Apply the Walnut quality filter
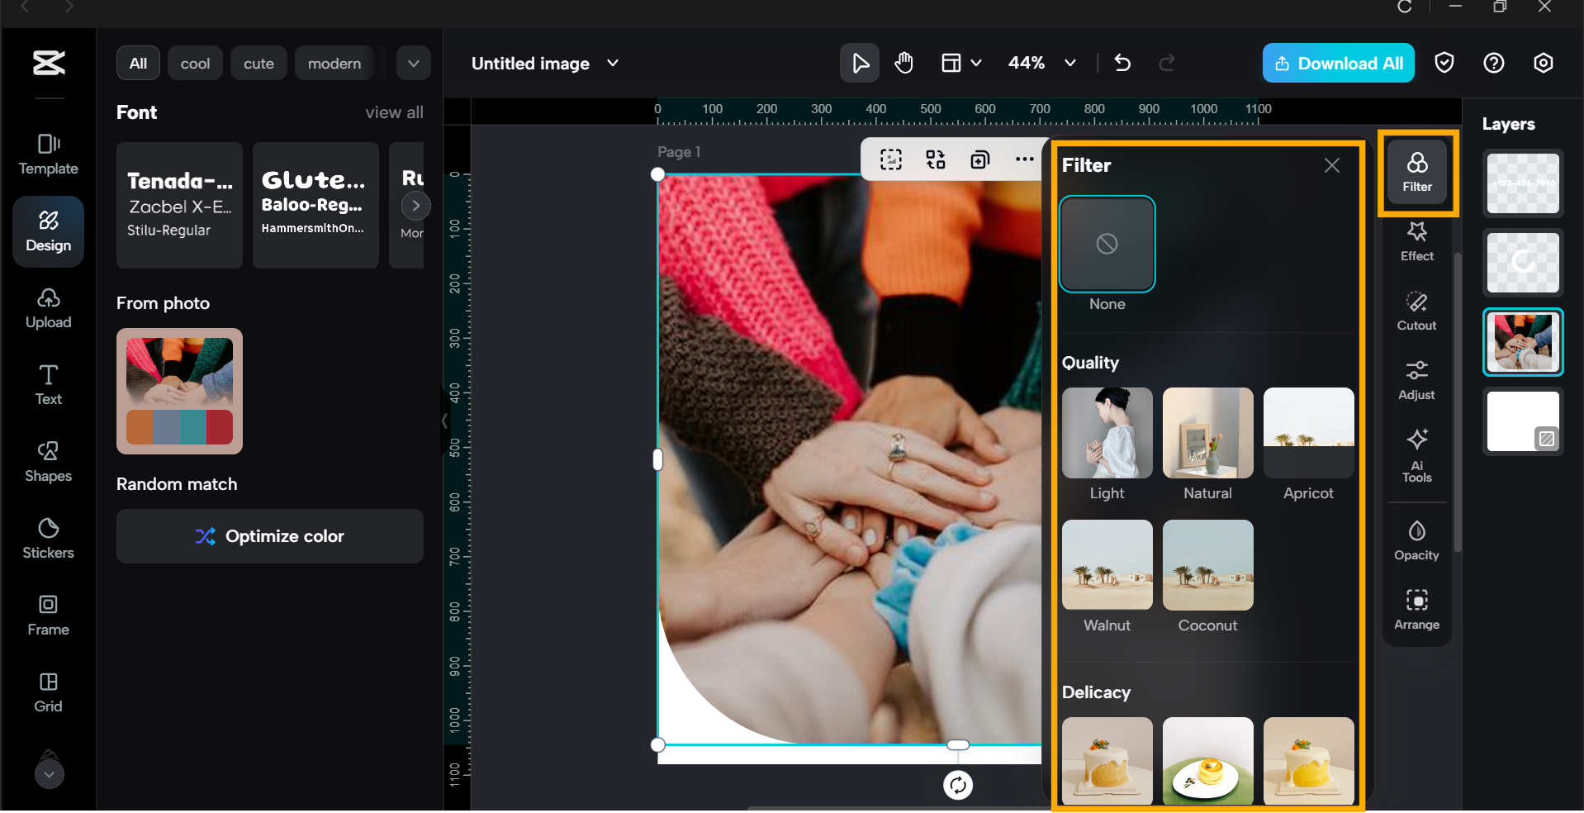 click(x=1107, y=565)
